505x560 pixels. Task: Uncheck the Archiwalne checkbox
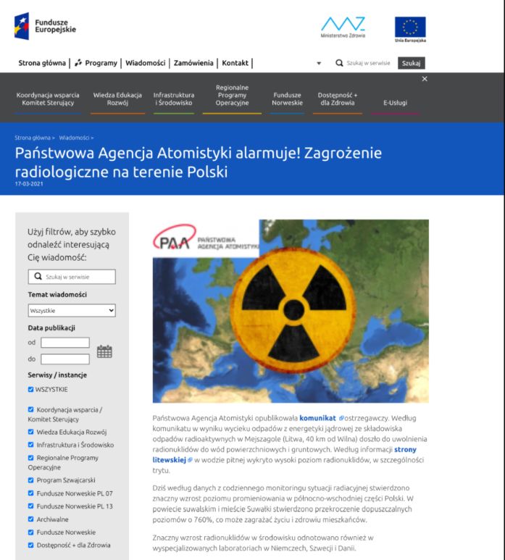30,519
